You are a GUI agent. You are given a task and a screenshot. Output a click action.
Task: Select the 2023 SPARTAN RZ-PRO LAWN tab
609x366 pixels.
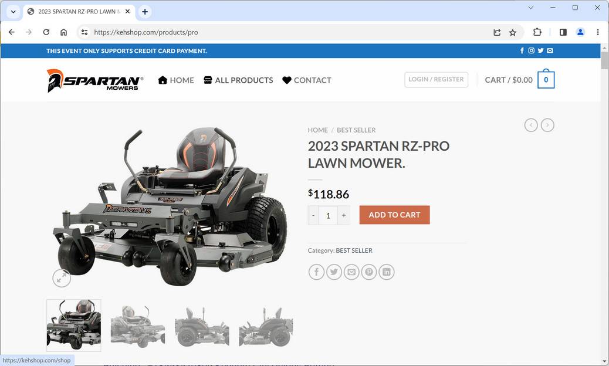pos(79,12)
